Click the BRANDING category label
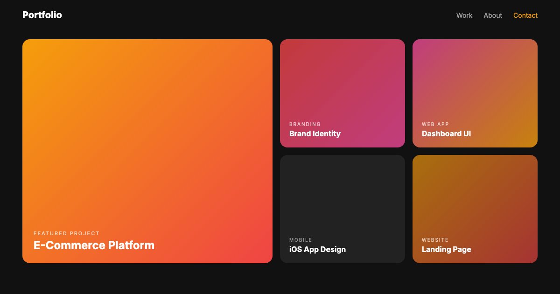This screenshot has width=560, height=294. pos(305,124)
